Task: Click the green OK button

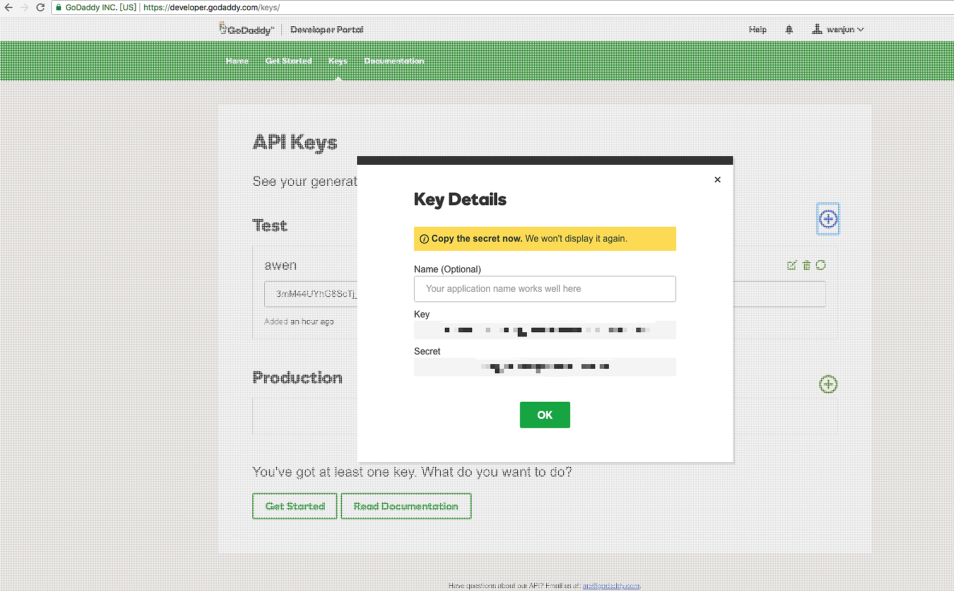Action: (x=544, y=415)
